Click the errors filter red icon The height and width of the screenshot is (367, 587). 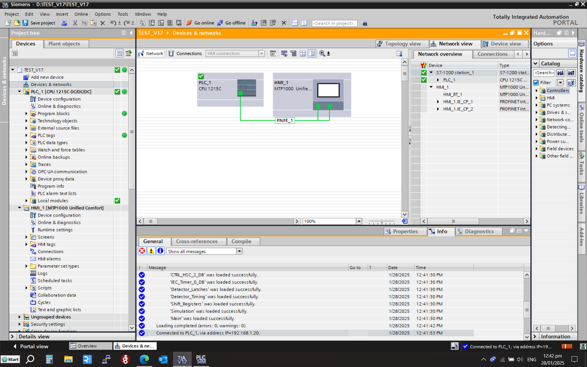coord(142,251)
